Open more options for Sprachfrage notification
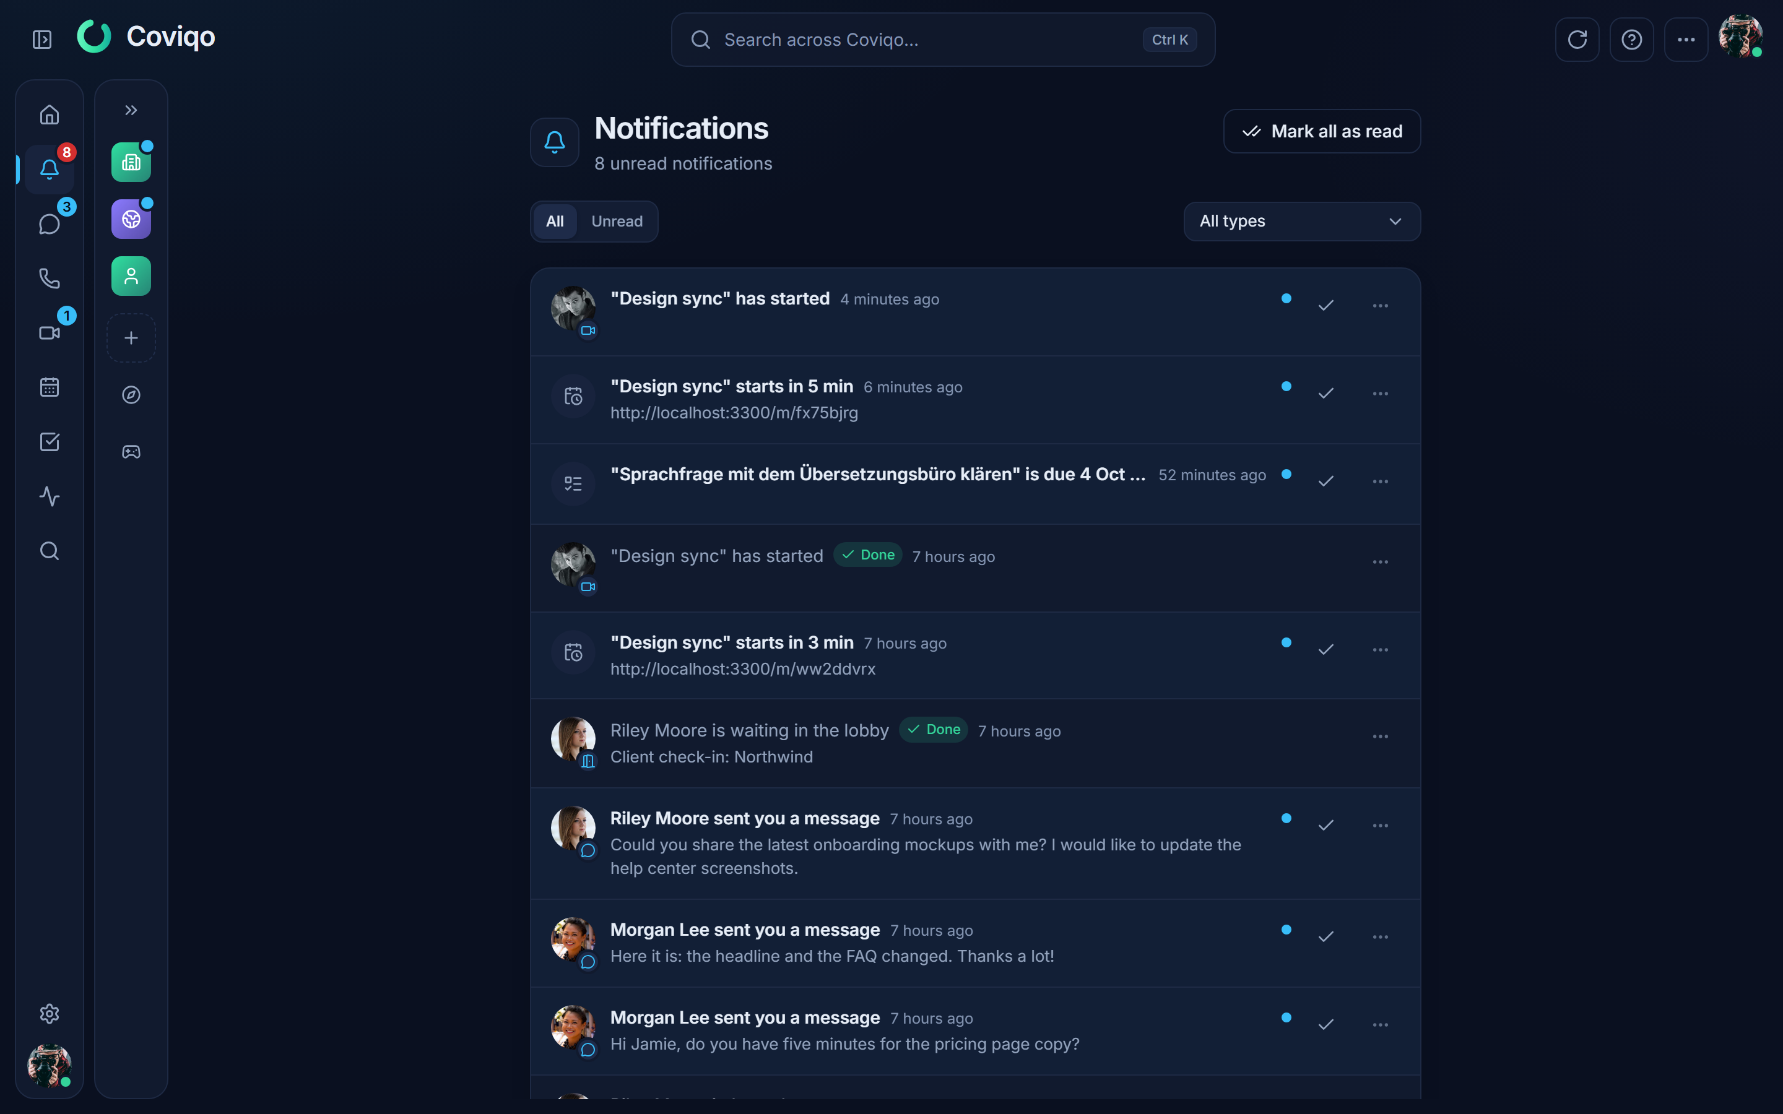 (x=1381, y=481)
